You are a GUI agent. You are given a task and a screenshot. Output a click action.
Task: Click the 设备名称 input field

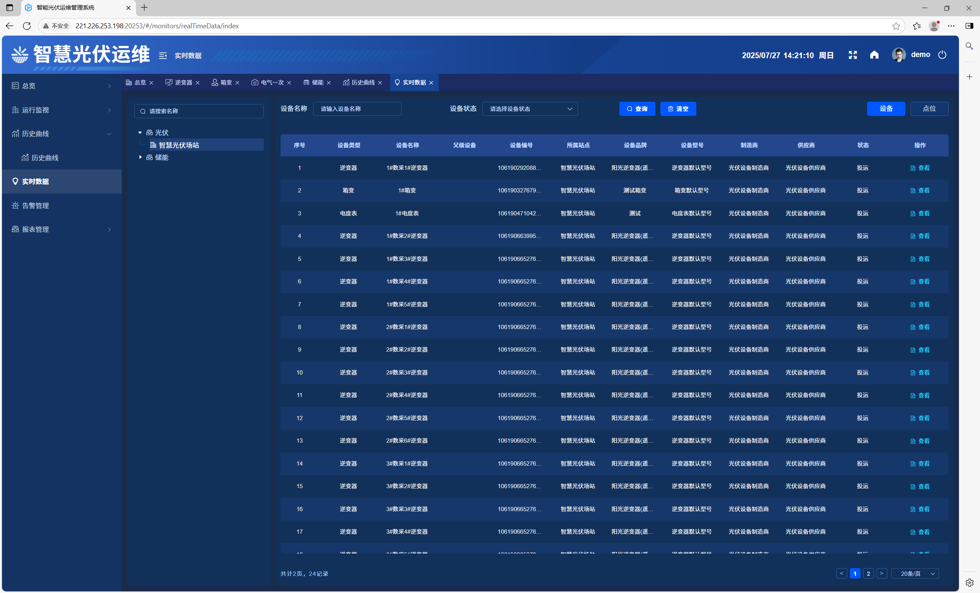(357, 109)
